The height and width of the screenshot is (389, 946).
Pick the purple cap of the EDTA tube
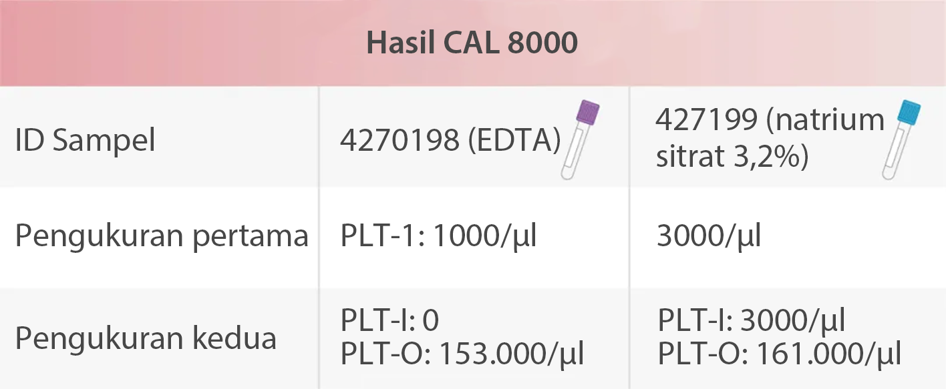[x=588, y=113]
